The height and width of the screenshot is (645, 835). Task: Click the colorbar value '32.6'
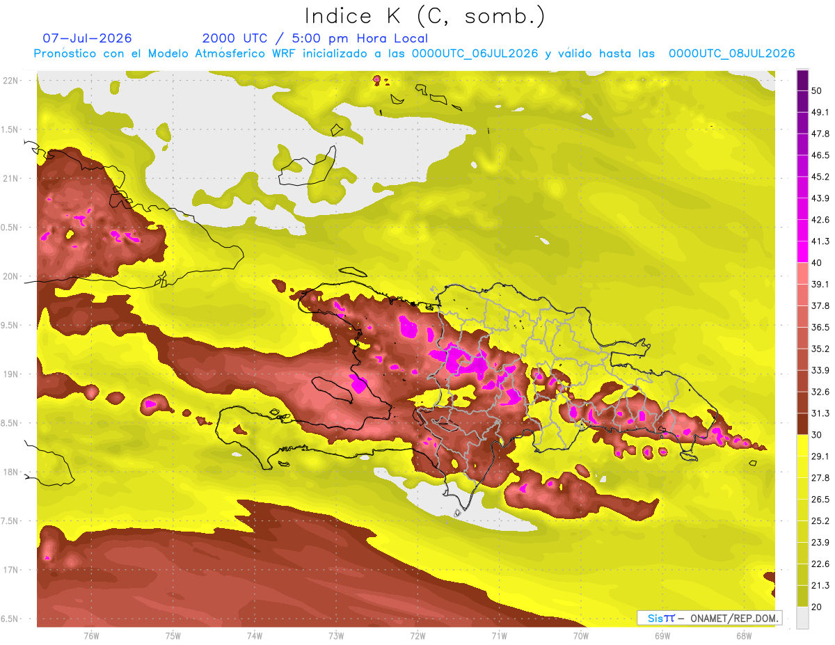820,392
